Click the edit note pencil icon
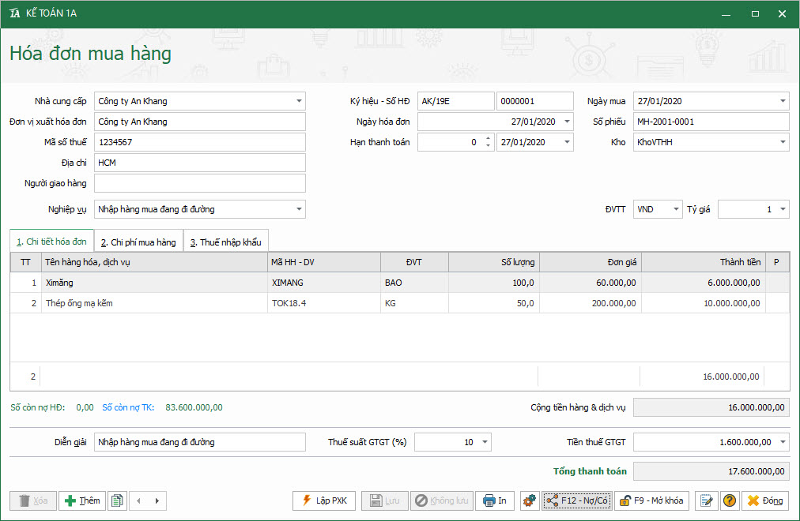Viewport: 800px width, 521px height. point(707,500)
